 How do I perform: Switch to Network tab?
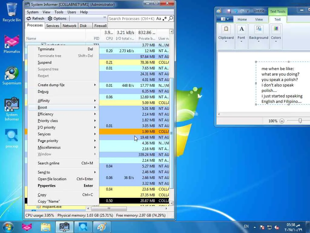click(x=69, y=26)
